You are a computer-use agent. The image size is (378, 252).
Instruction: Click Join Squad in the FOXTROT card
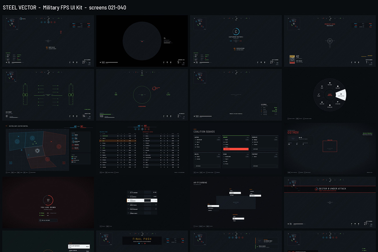pos(265,166)
